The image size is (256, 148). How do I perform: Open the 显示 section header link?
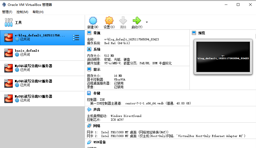pos(97,70)
